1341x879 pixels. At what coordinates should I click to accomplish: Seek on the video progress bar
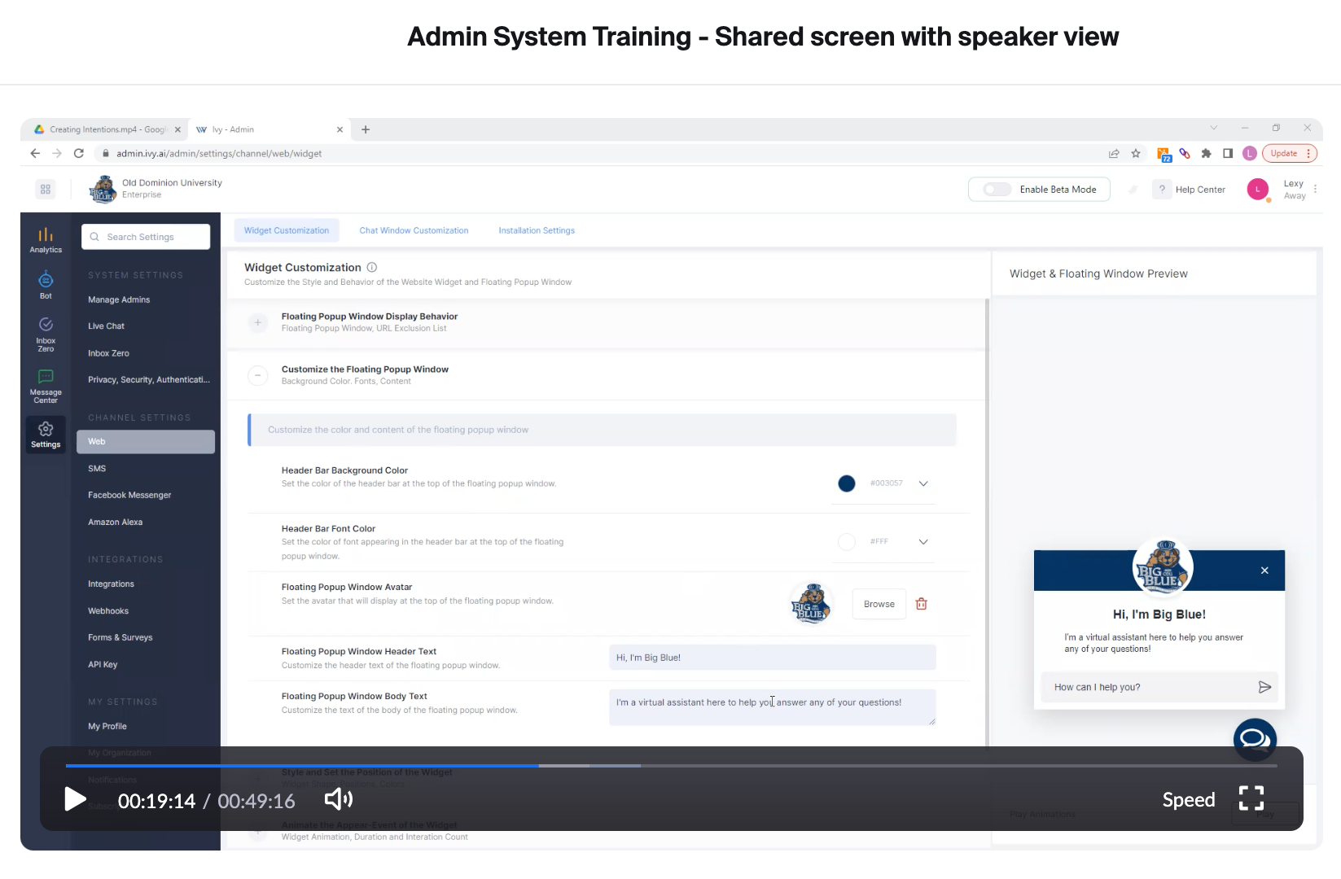671,766
